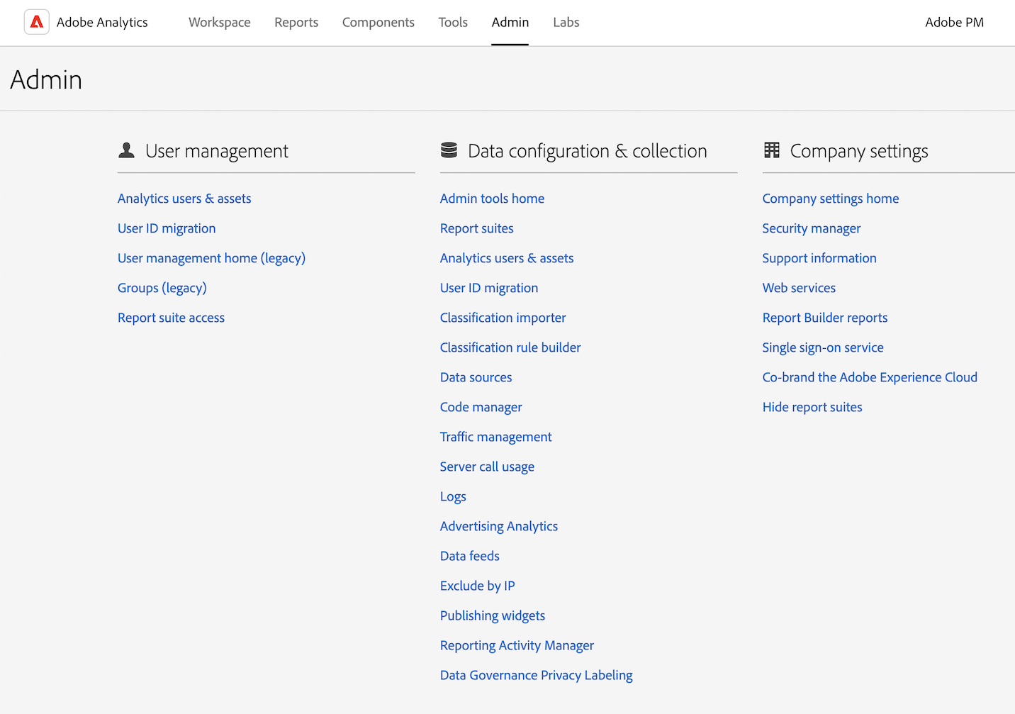Open the Workspace tab

pyautogui.click(x=219, y=23)
